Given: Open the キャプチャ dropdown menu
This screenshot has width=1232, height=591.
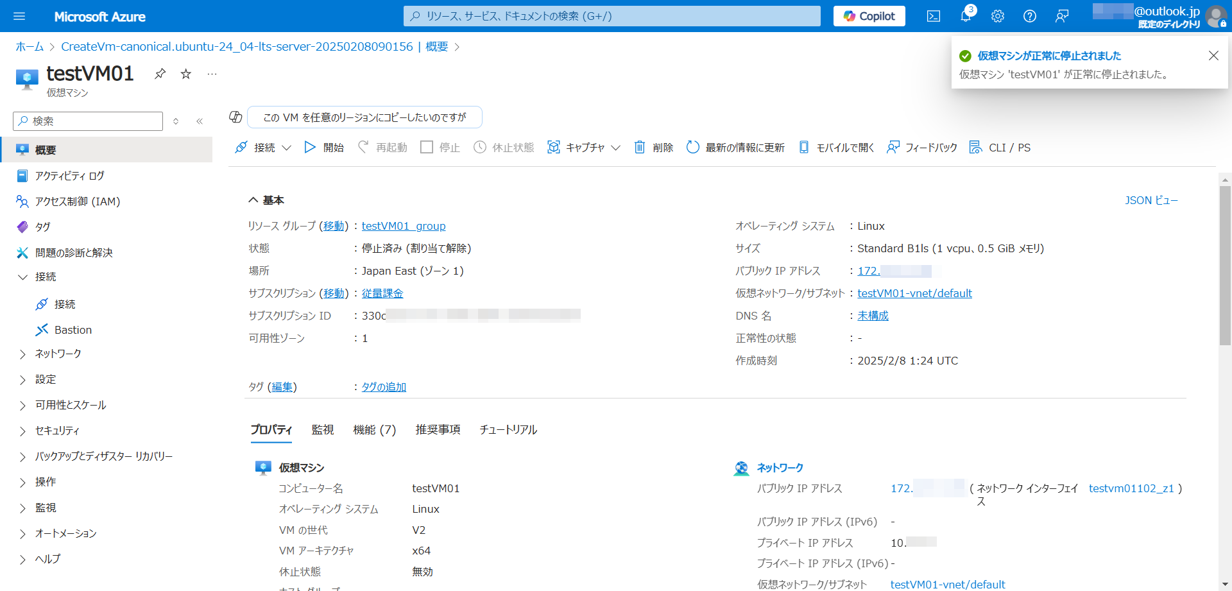Looking at the screenshot, I should [x=584, y=148].
